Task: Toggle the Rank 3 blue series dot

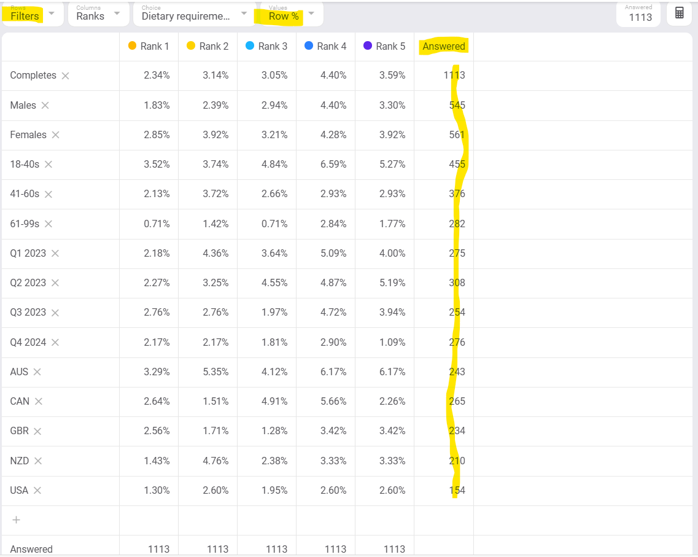Action: tap(249, 45)
